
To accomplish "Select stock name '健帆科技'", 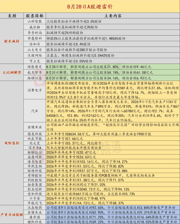I will pyautogui.click(x=34, y=222).
